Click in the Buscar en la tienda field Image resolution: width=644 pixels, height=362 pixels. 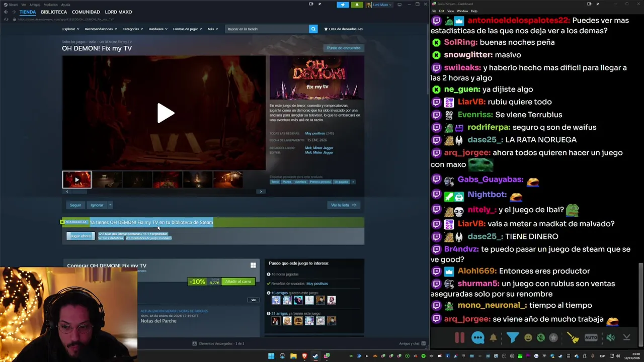tap(267, 29)
